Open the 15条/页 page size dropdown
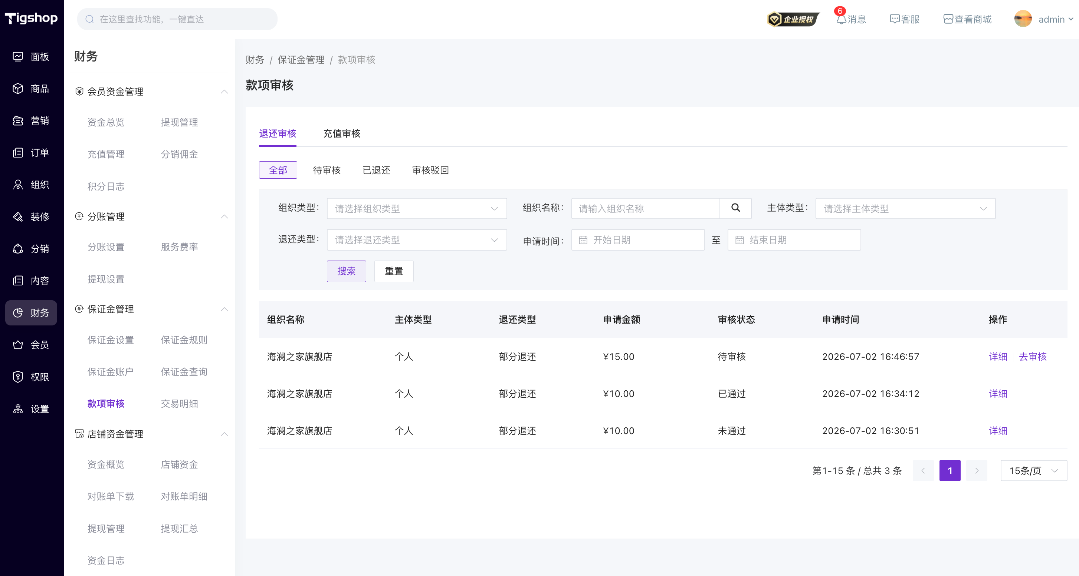The height and width of the screenshot is (576, 1079). click(x=1034, y=471)
